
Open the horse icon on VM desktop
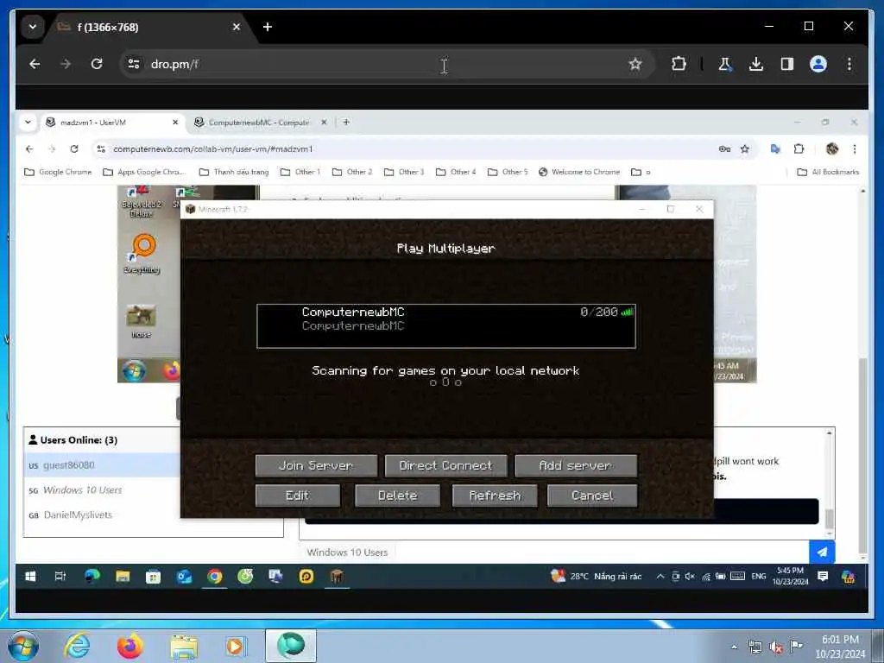(x=142, y=321)
